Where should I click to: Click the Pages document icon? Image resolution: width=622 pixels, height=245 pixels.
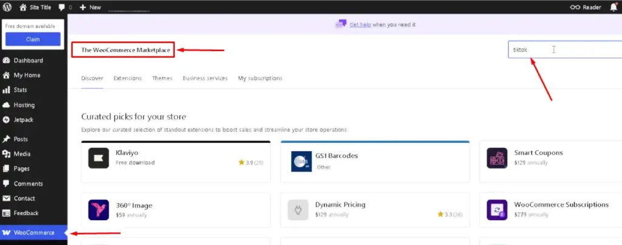tap(6, 168)
